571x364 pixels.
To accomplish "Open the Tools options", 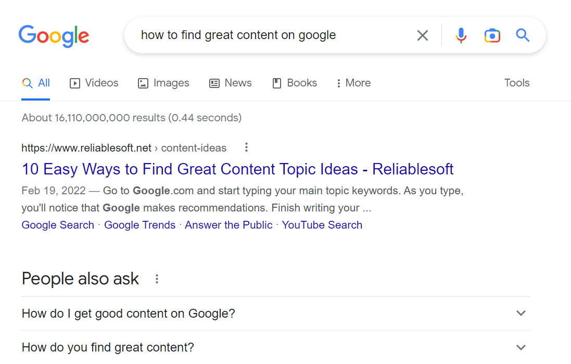I will pyautogui.click(x=517, y=83).
